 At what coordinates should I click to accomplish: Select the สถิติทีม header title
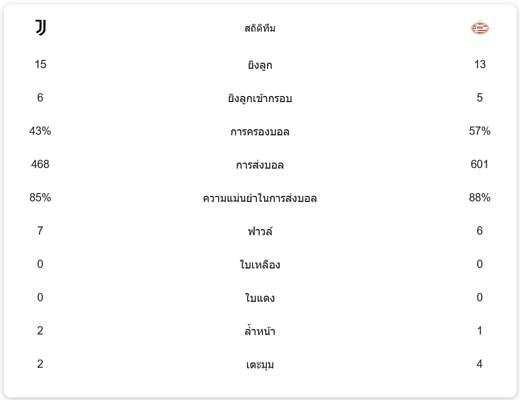coord(260,28)
